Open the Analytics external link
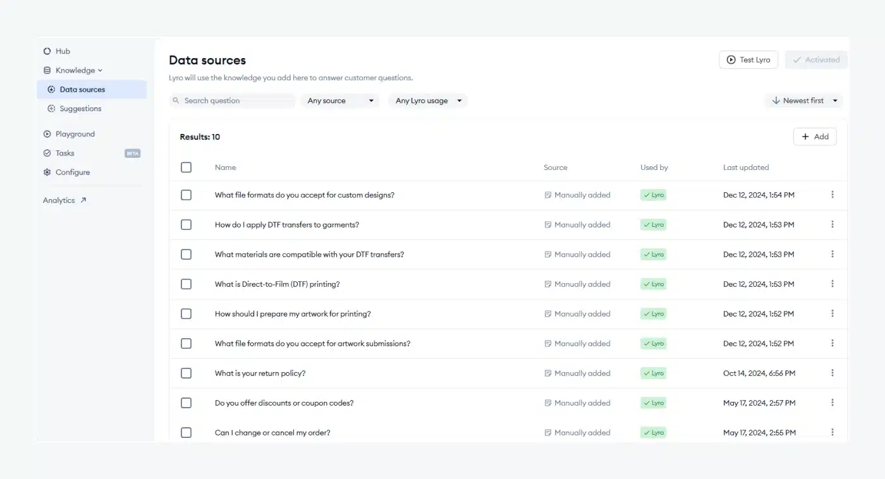 coord(64,200)
